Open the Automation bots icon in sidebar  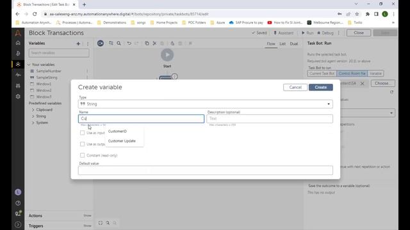pos(18,64)
